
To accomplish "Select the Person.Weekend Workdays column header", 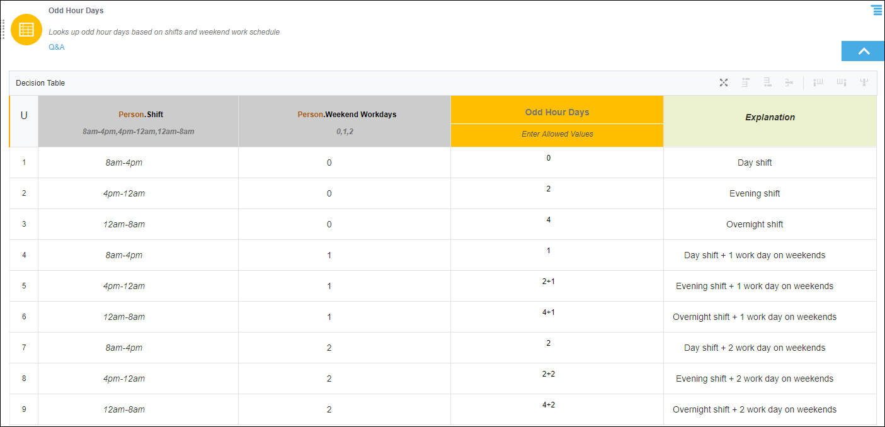I will click(345, 122).
